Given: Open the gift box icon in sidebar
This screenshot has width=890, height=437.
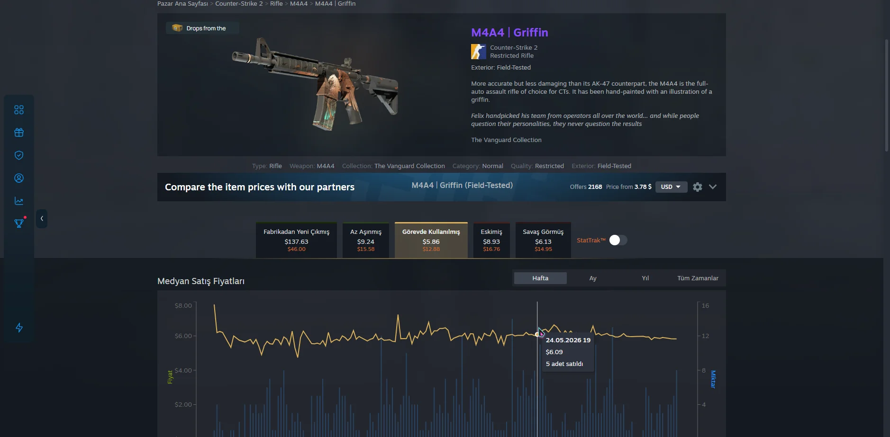Looking at the screenshot, I should point(19,133).
